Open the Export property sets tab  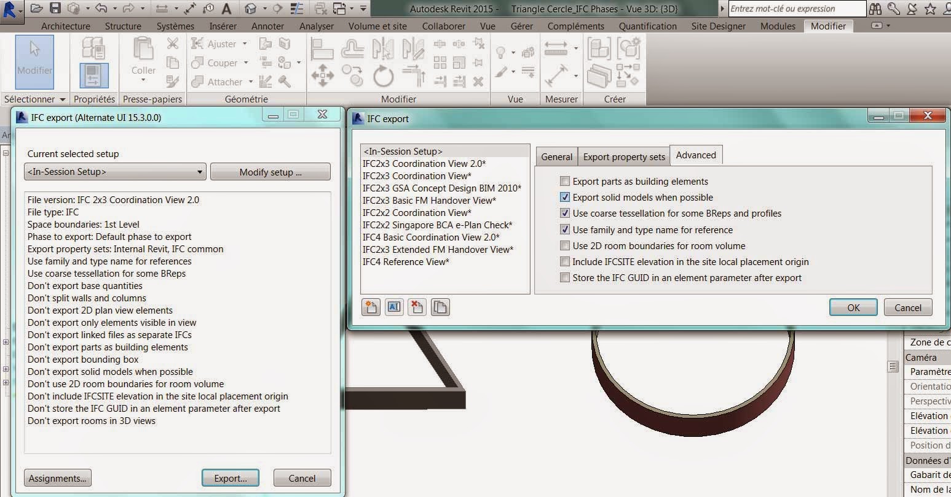pyautogui.click(x=624, y=156)
